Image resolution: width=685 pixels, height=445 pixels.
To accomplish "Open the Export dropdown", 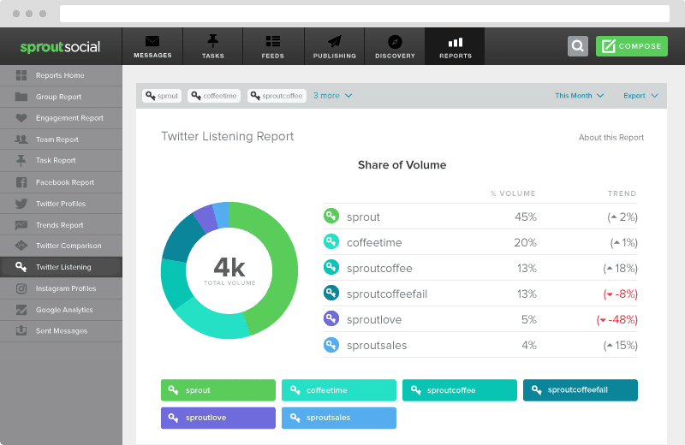I will point(640,96).
